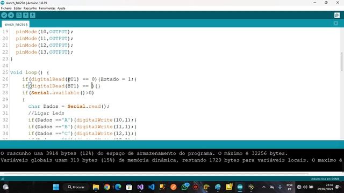Click the Upload arrow button

point(11,16)
